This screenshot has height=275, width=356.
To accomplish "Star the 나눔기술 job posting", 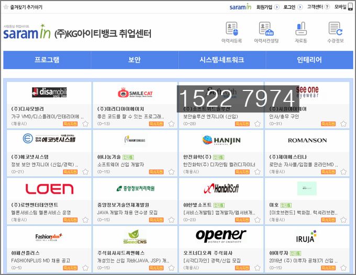I will coord(171,172).
